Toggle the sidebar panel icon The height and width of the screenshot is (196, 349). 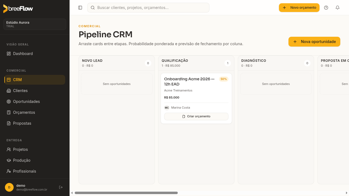(80, 8)
